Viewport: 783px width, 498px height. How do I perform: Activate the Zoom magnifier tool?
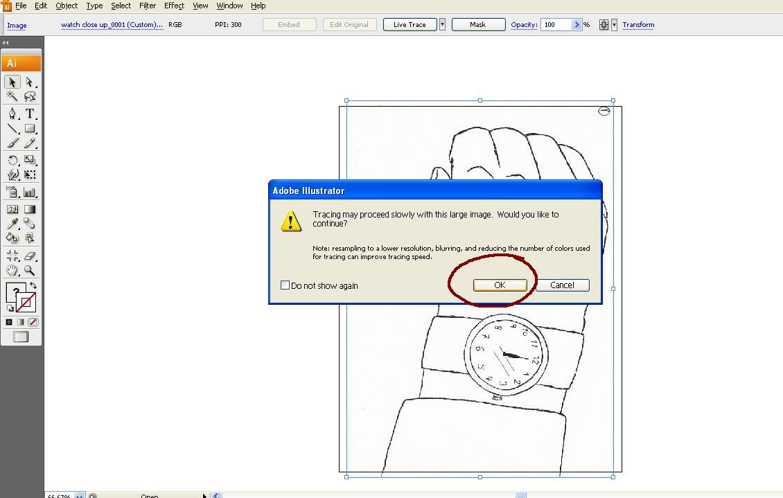tap(30, 270)
